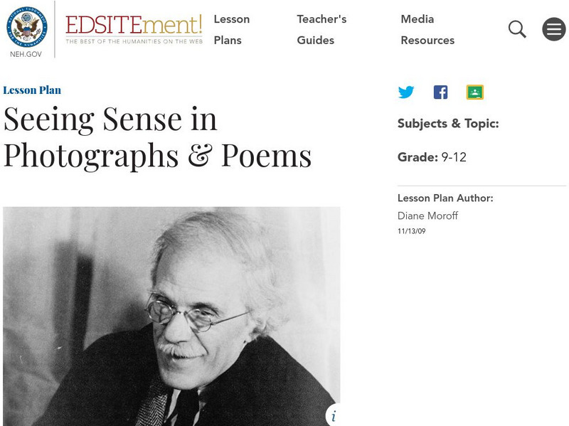569x426 pixels.
Task: Click the Subjects & Topic heading
Action: pos(448,123)
